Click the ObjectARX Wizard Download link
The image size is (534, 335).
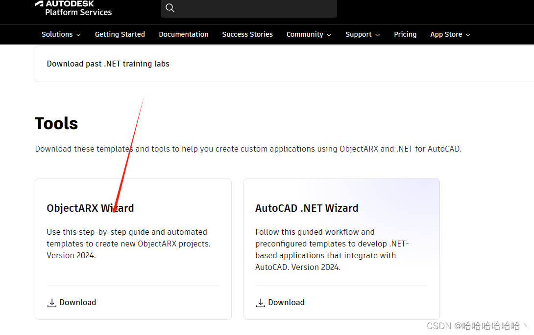tap(72, 302)
